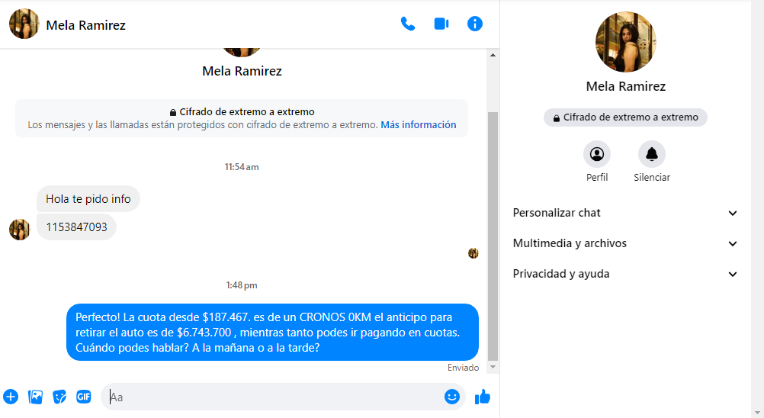Screen dimensions: 764x418
Task: Mute conversation with the Silenciar bell
Action: pos(651,154)
